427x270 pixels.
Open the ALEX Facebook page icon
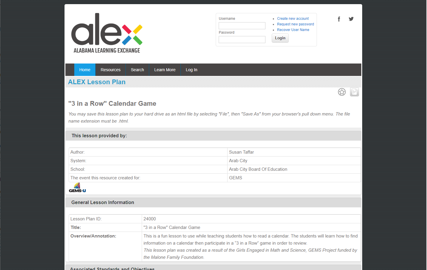tap(339, 19)
